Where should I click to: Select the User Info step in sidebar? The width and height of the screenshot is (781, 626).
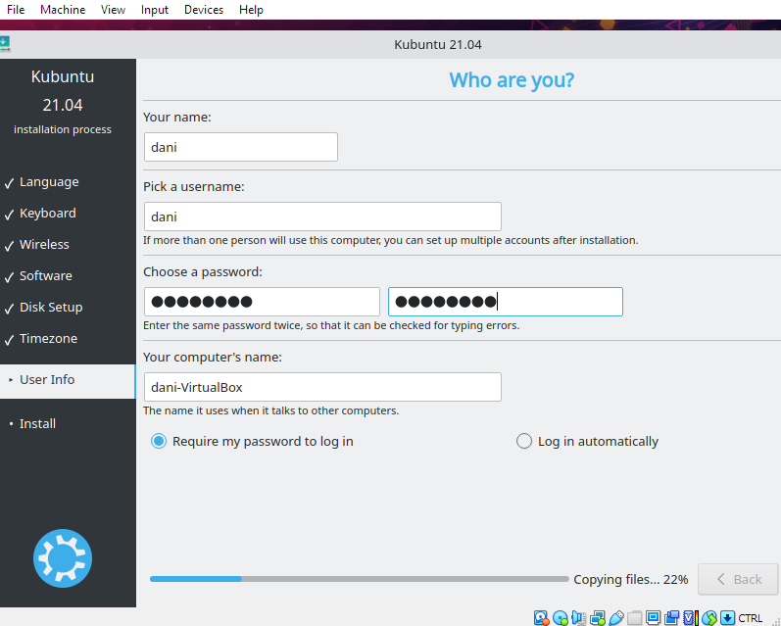[68, 381]
